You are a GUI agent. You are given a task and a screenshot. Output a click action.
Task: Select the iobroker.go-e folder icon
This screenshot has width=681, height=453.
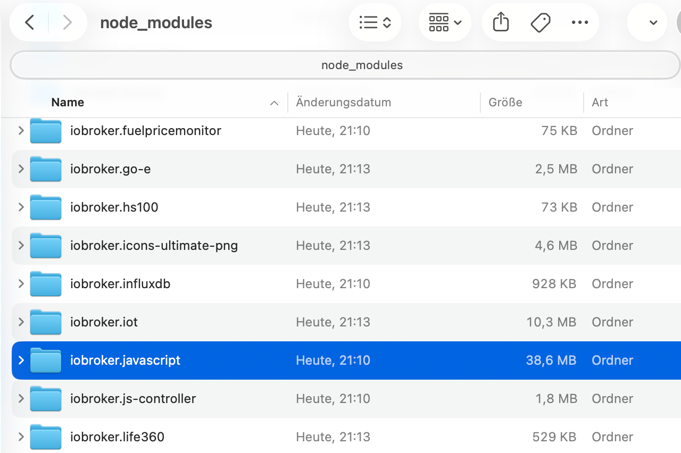[x=46, y=169]
